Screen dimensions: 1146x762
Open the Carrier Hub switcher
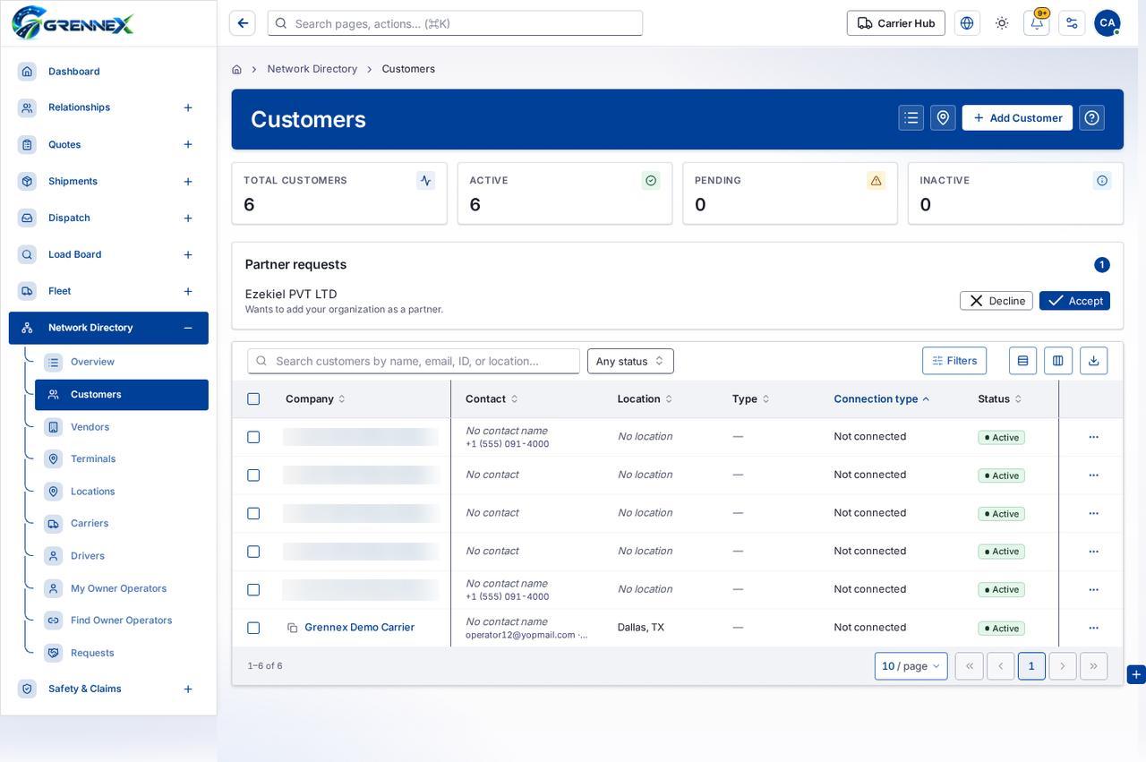pyautogui.click(x=896, y=23)
